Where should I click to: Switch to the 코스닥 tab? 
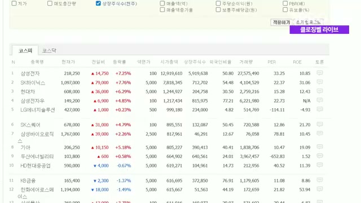click(x=49, y=51)
